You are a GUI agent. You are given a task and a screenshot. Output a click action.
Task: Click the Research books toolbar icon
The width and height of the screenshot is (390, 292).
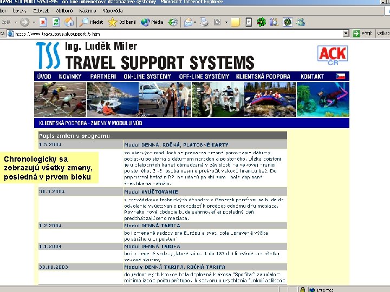pos(274,22)
